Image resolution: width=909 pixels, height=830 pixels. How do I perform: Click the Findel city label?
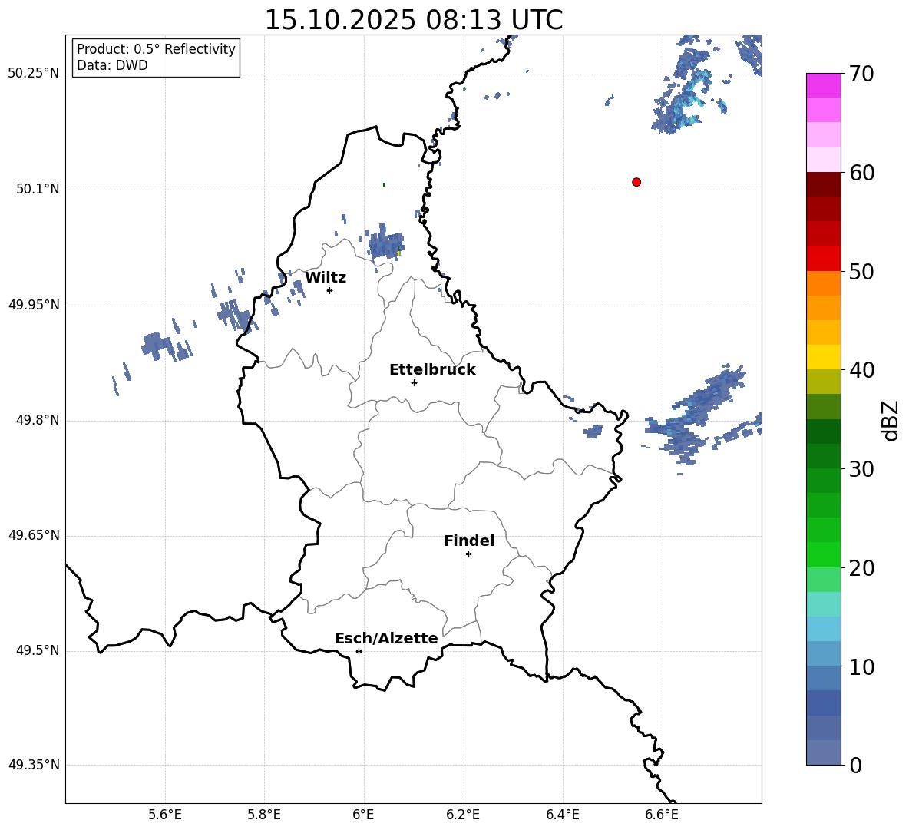click(469, 541)
